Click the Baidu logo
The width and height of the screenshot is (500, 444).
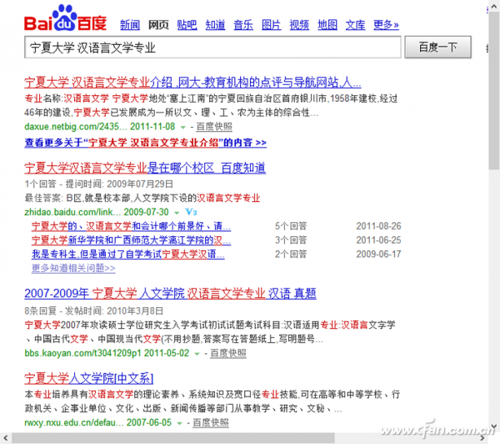tap(65, 18)
